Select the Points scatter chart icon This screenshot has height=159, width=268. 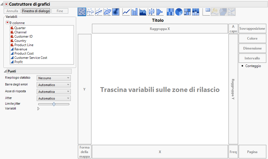82,12
